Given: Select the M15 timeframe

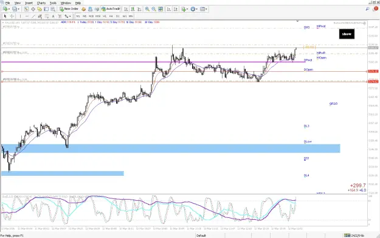Looking at the screenshot, I should (91, 16).
